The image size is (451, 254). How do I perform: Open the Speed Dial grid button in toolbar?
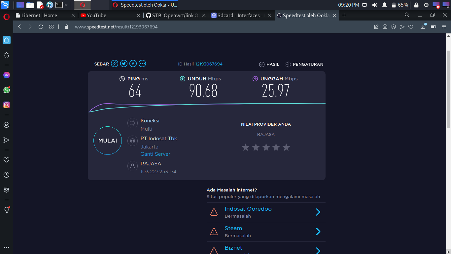[51, 27]
